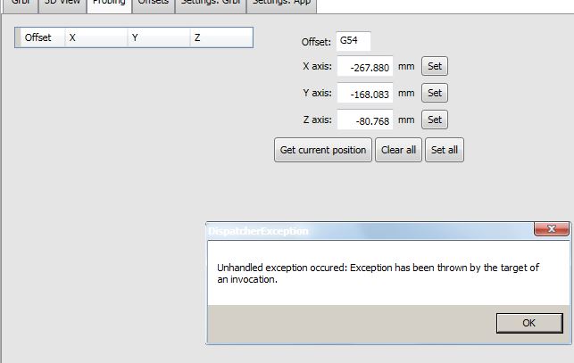Click the Offset column header in table

pyautogui.click(x=38, y=38)
